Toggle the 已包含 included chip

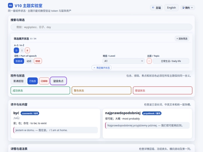(x=32, y=81)
